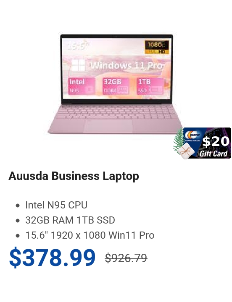The height and width of the screenshot is (302, 232).
Task: Click the 32GB RAM 1TB SSD bullet
Action: tap(70, 220)
